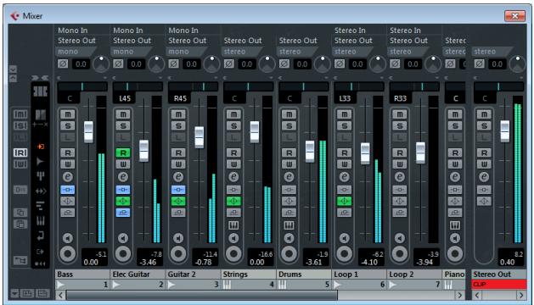
Task: Select the Loop 1 channel name
Action: 359,274
